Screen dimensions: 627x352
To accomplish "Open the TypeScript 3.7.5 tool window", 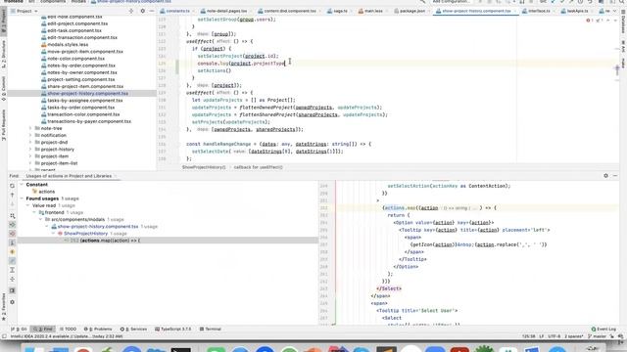I will pyautogui.click(x=173, y=330).
